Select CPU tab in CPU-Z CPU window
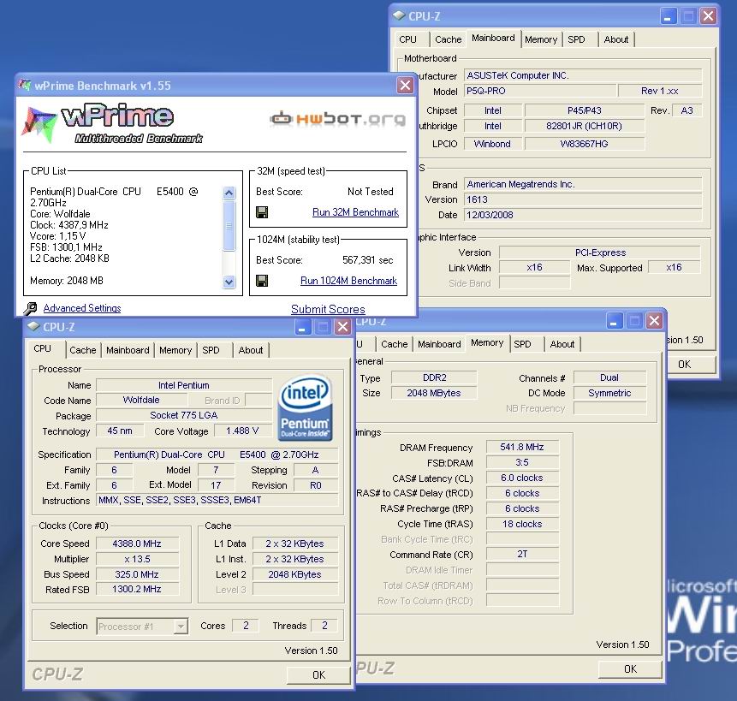The width and height of the screenshot is (737, 701). pyautogui.click(x=42, y=348)
